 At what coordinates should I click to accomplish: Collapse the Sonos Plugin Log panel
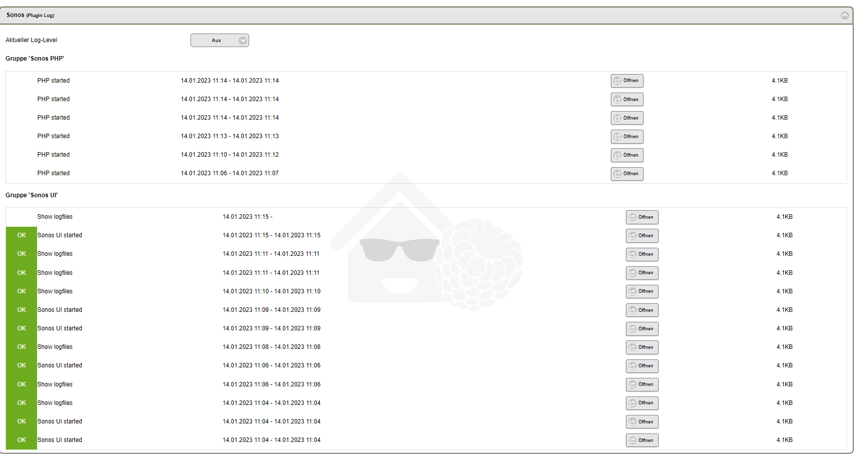pyautogui.click(x=845, y=16)
